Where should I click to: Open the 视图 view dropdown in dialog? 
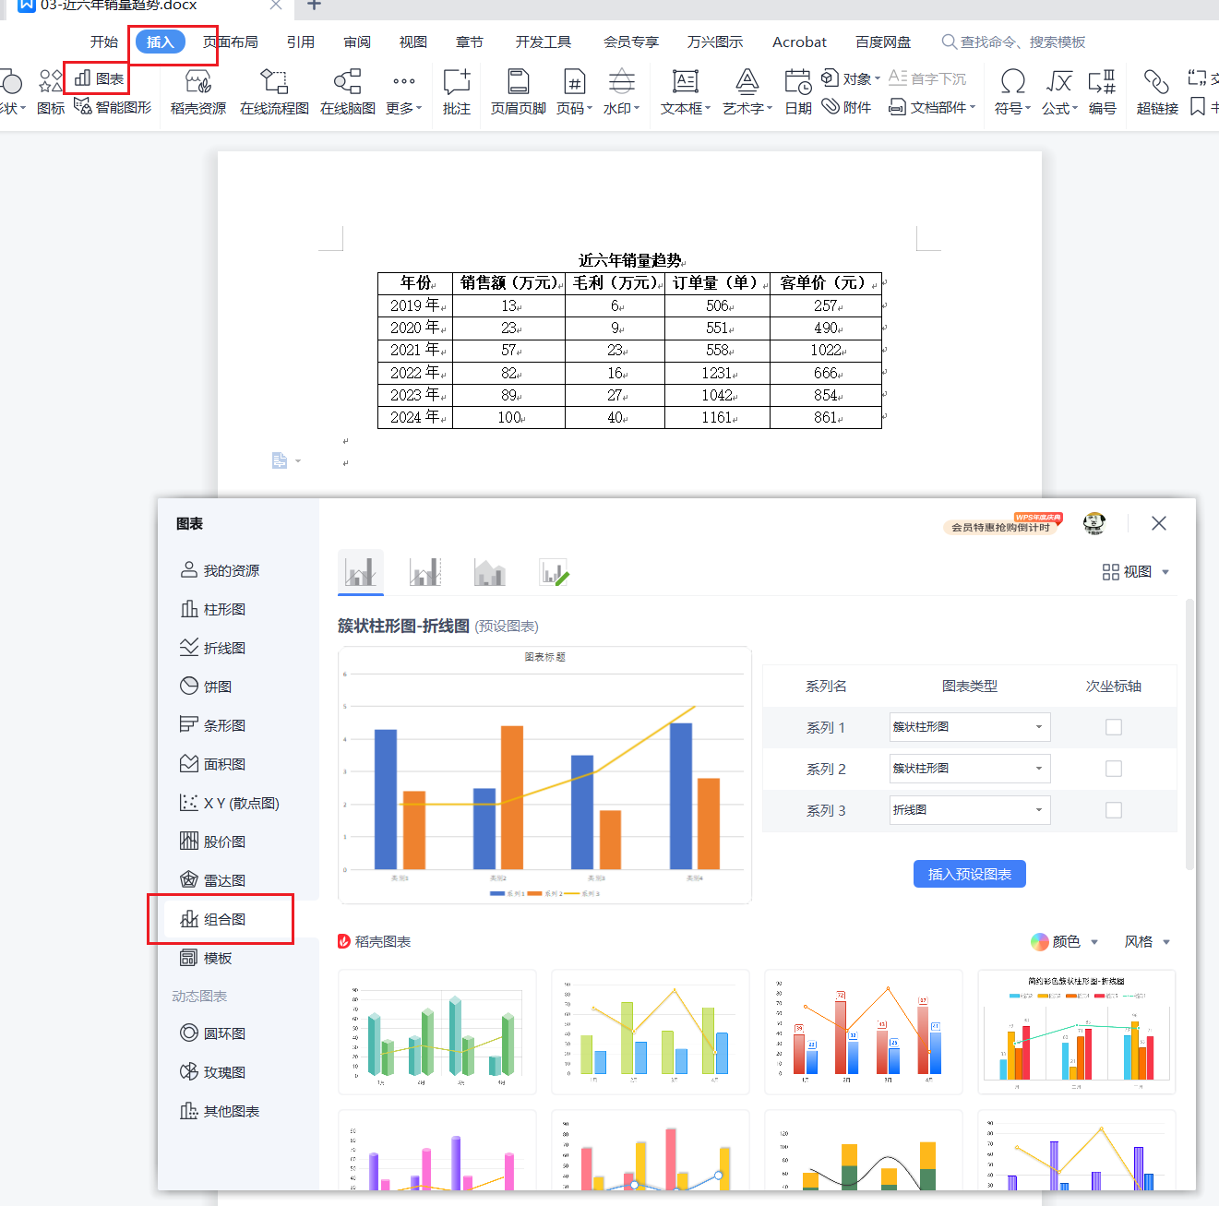click(1136, 572)
